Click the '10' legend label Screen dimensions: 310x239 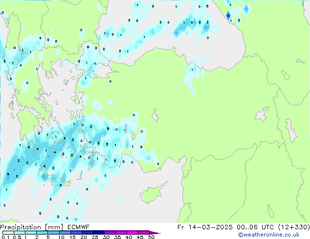point(61,237)
